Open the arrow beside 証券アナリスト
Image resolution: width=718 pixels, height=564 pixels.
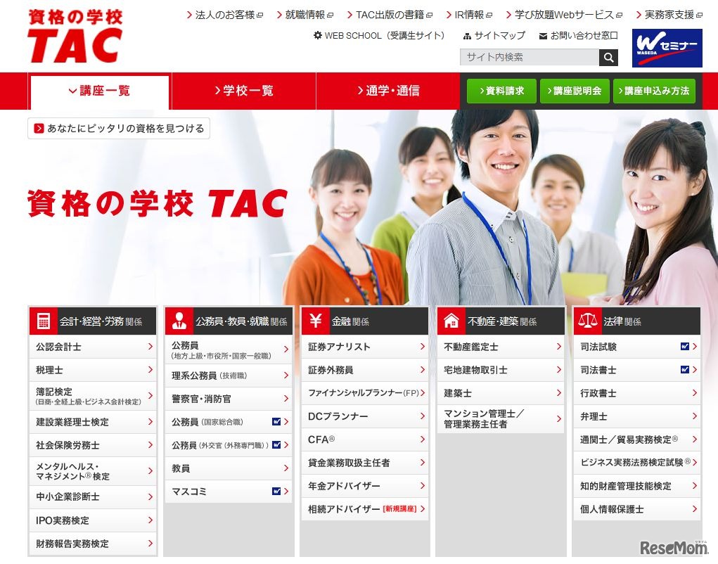(423, 347)
